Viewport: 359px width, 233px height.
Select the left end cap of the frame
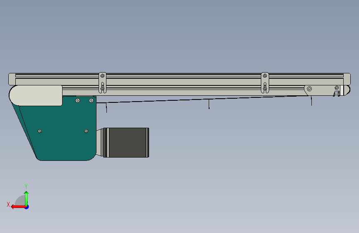pyautogui.click(x=12, y=79)
